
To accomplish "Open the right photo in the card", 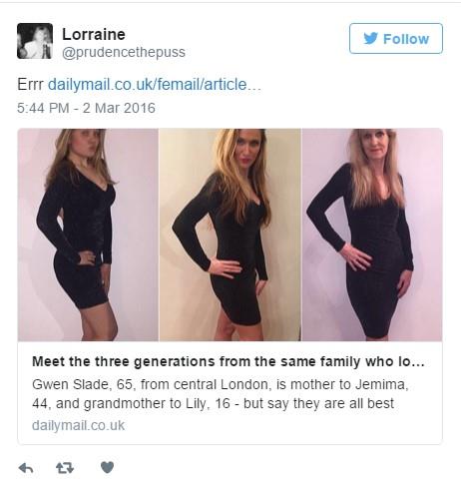I will [x=372, y=235].
